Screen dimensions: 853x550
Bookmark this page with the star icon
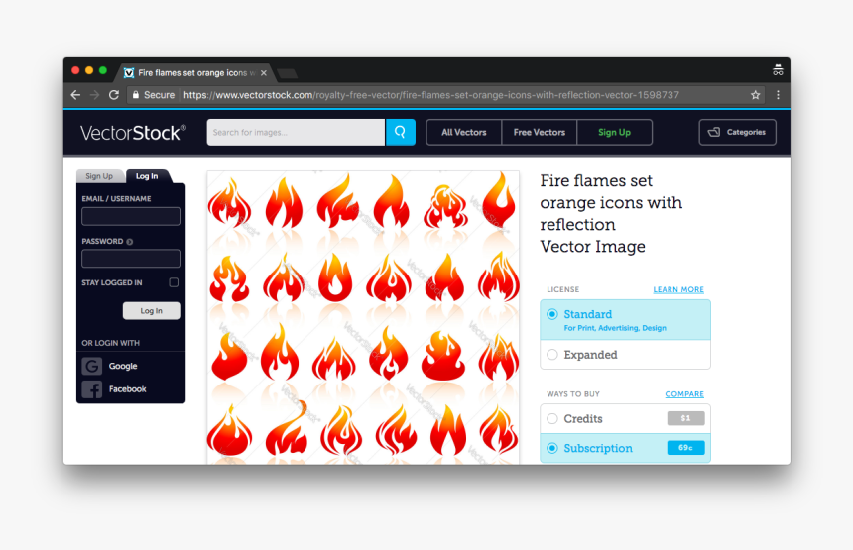click(x=755, y=95)
